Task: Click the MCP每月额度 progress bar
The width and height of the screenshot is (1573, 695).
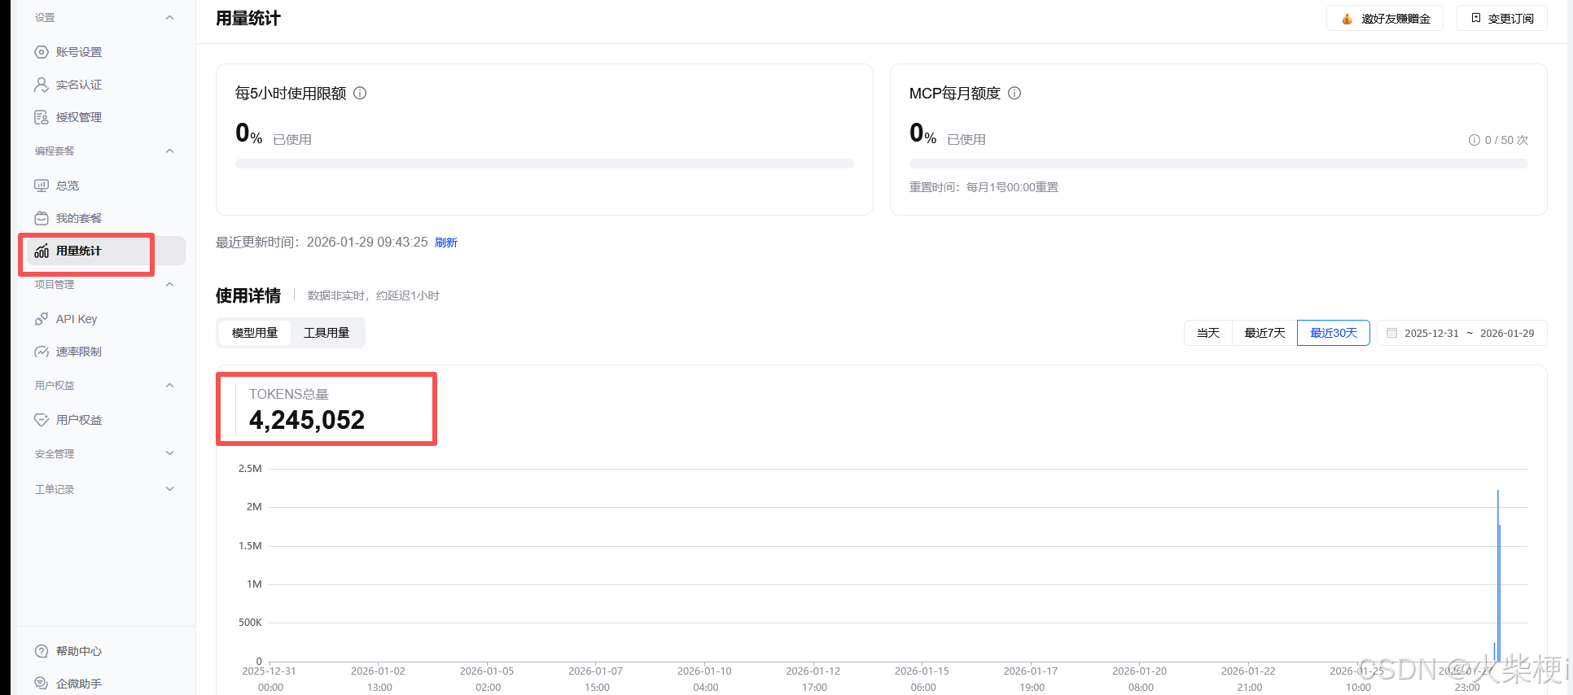Action: [1218, 164]
